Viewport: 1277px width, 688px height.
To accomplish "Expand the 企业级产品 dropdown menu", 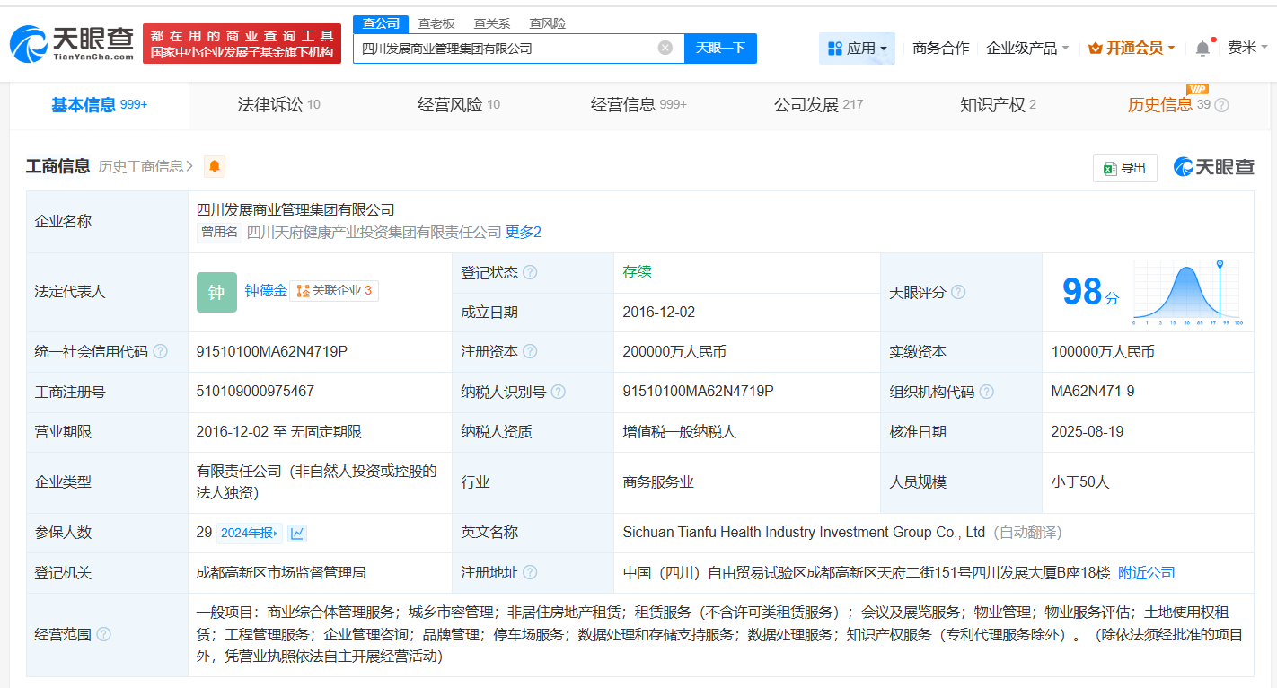I will tap(1027, 49).
